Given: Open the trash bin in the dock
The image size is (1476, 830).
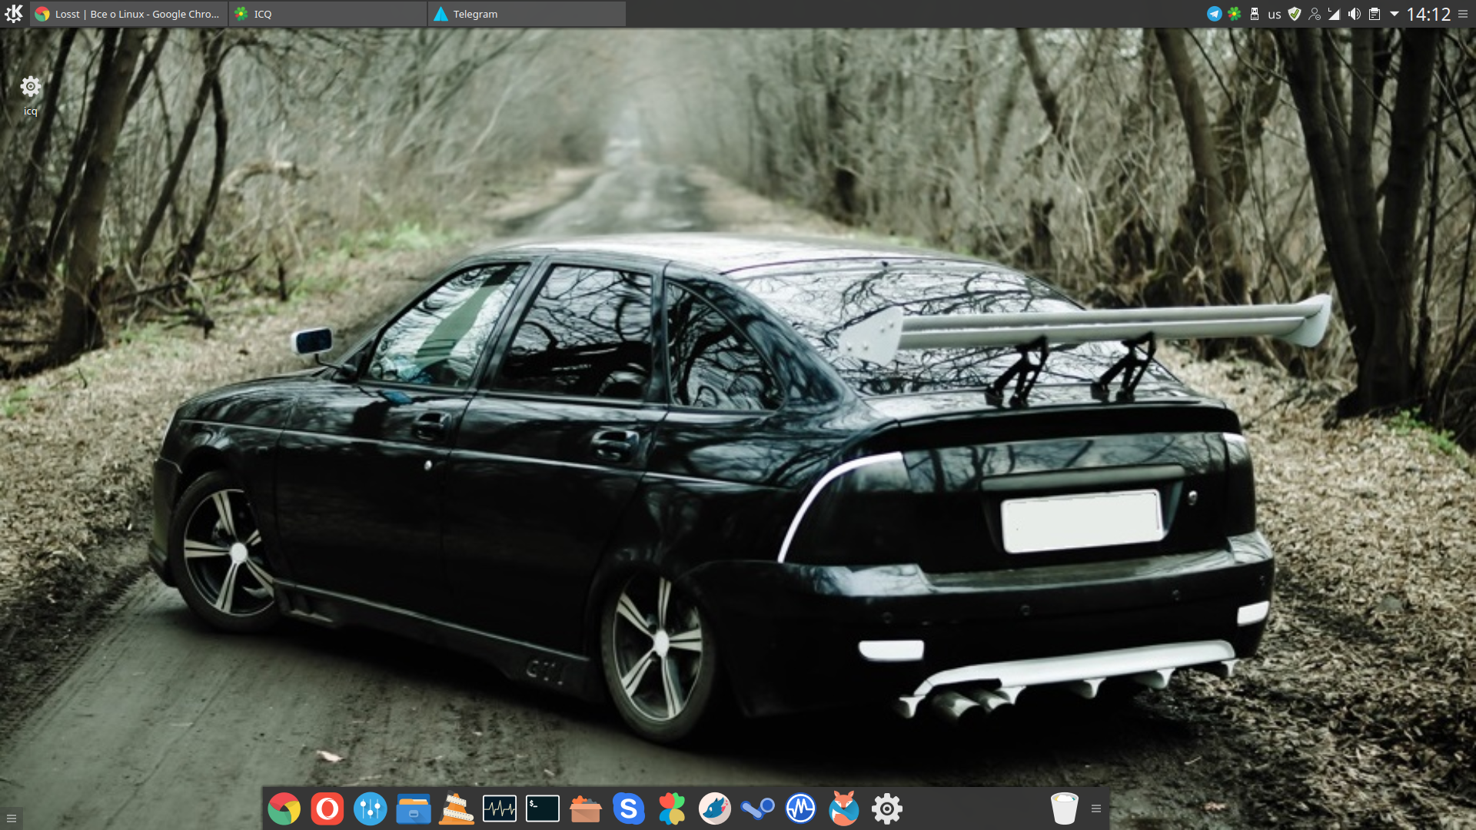Looking at the screenshot, I should 1064,808.
